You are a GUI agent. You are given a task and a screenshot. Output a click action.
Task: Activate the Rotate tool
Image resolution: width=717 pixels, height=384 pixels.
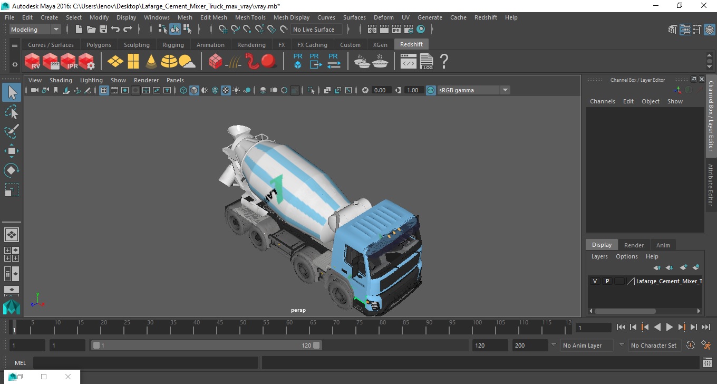[12, 170]
